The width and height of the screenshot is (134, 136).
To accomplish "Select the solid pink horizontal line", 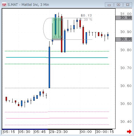I will [57, 118].
